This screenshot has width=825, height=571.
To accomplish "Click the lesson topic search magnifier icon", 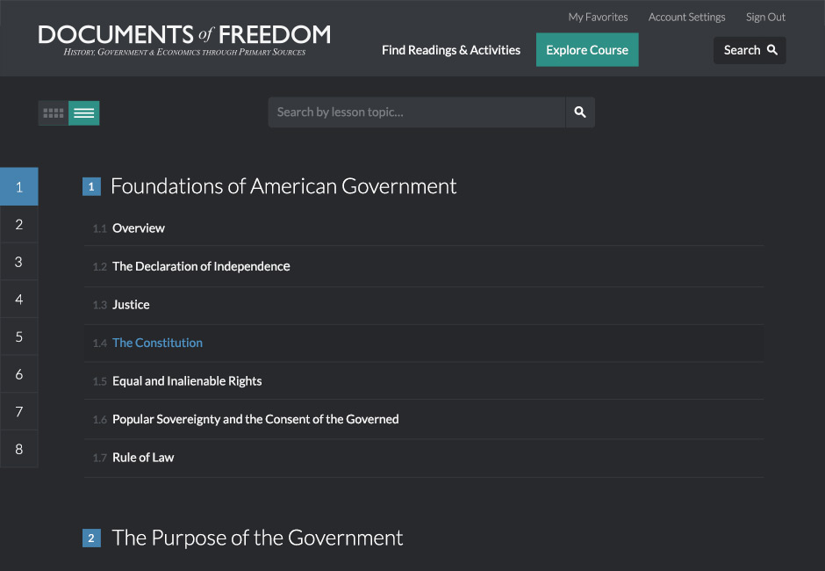I will tap(580, 112).
